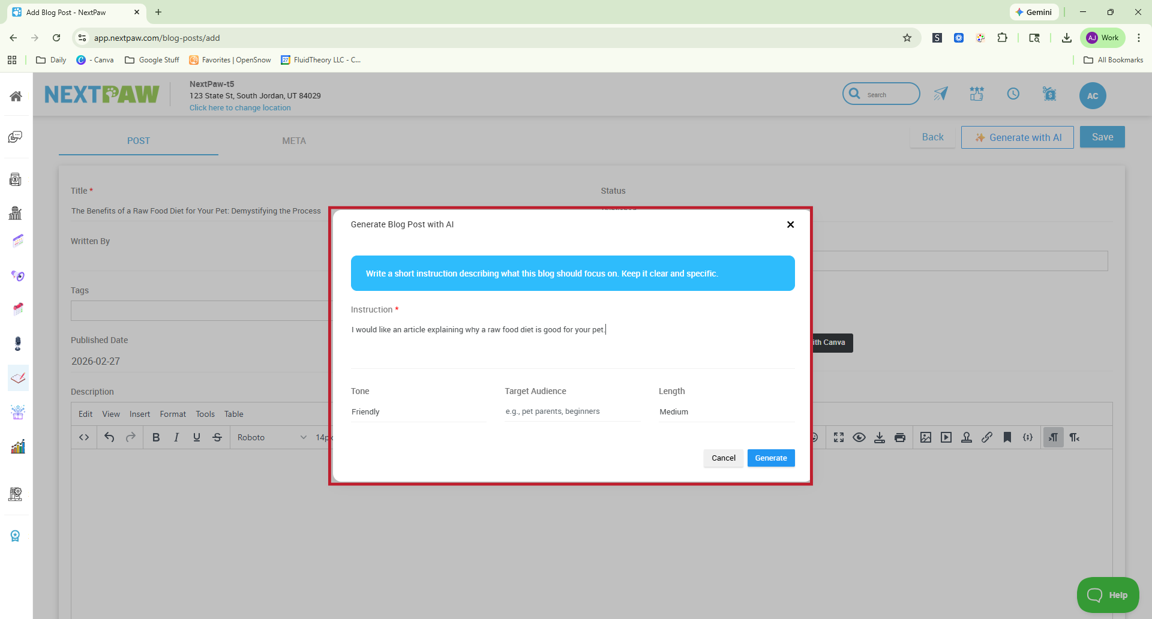Open the All Bookmarks folder
The image size is (1152, 619).
[1114, 60]
